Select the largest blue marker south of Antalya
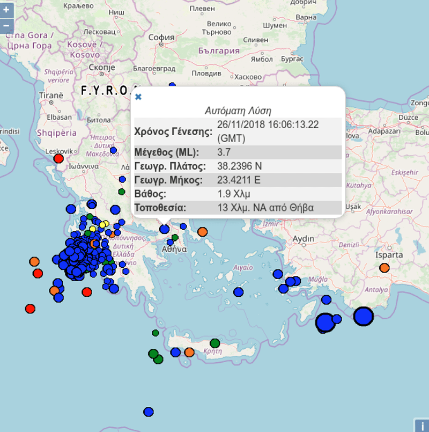Viewport: 429px width, 432px height. [364, 316]
